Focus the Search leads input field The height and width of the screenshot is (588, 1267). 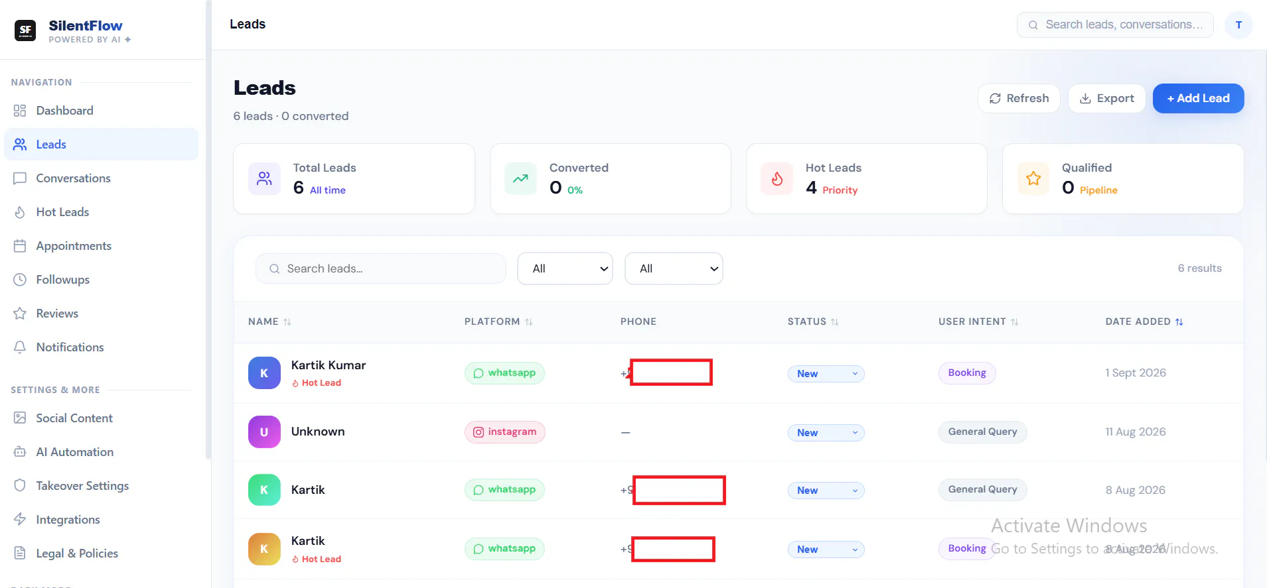point(381,268)
